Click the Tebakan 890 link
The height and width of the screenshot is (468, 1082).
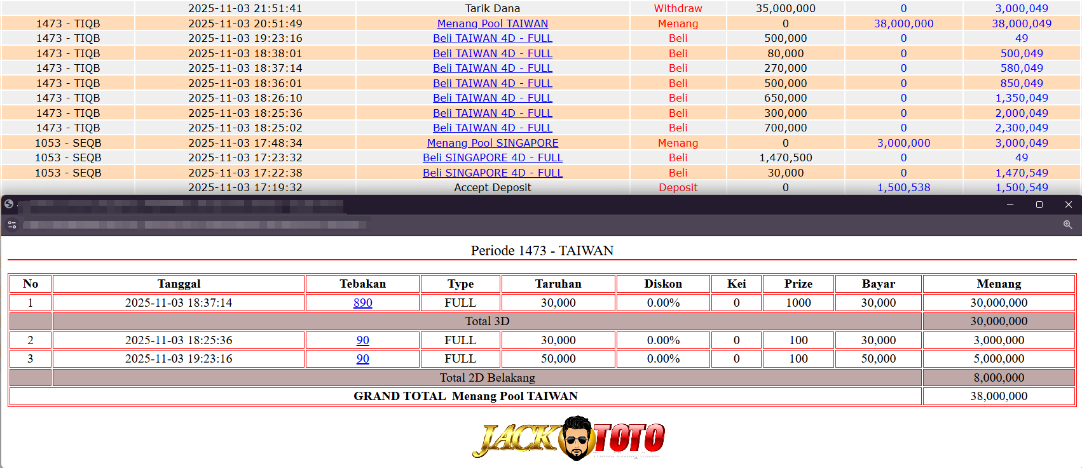click(x=362, y=303)
